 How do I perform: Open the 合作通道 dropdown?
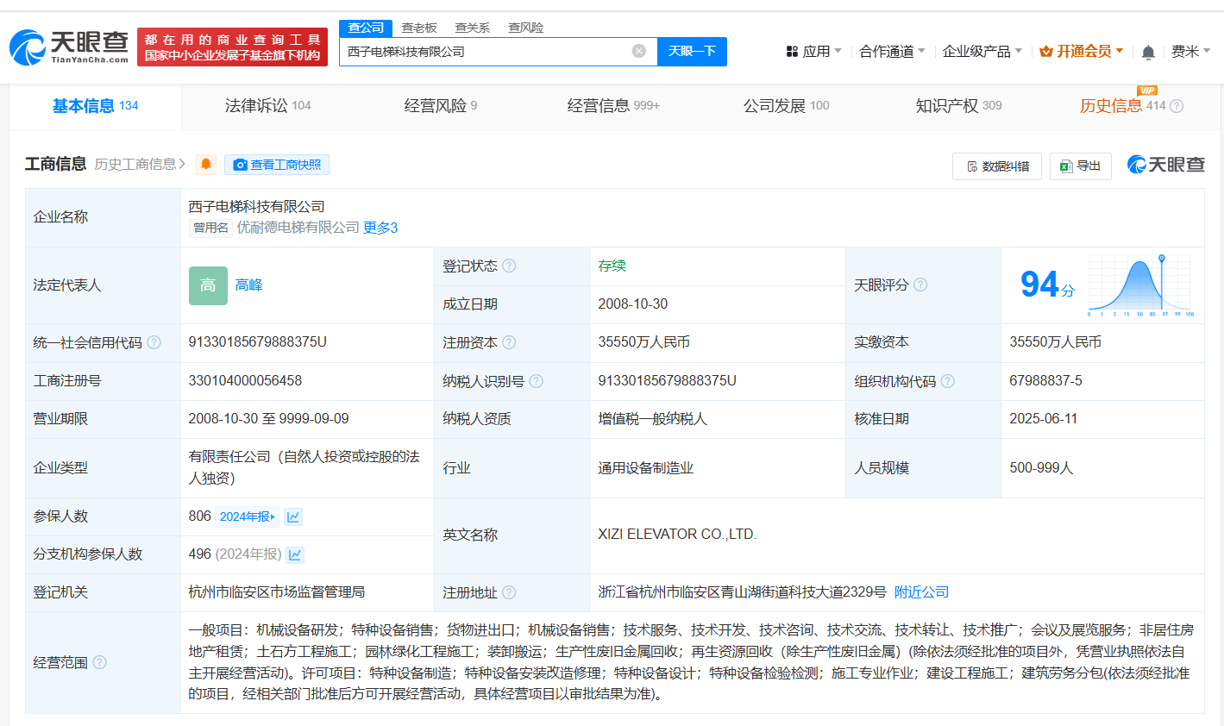click(x=892, y=52)
